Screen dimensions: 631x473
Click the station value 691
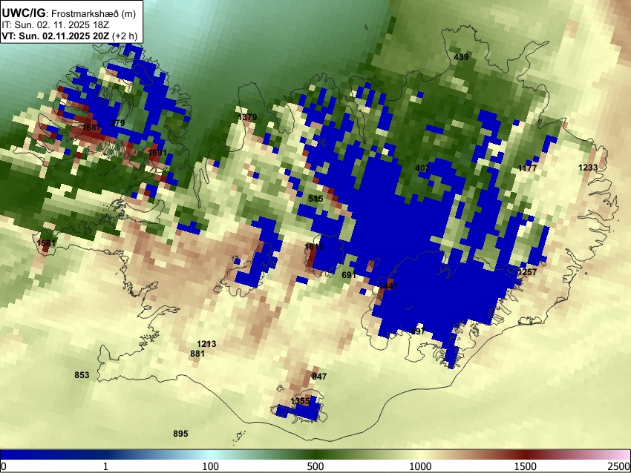click(x=349, y=275)
